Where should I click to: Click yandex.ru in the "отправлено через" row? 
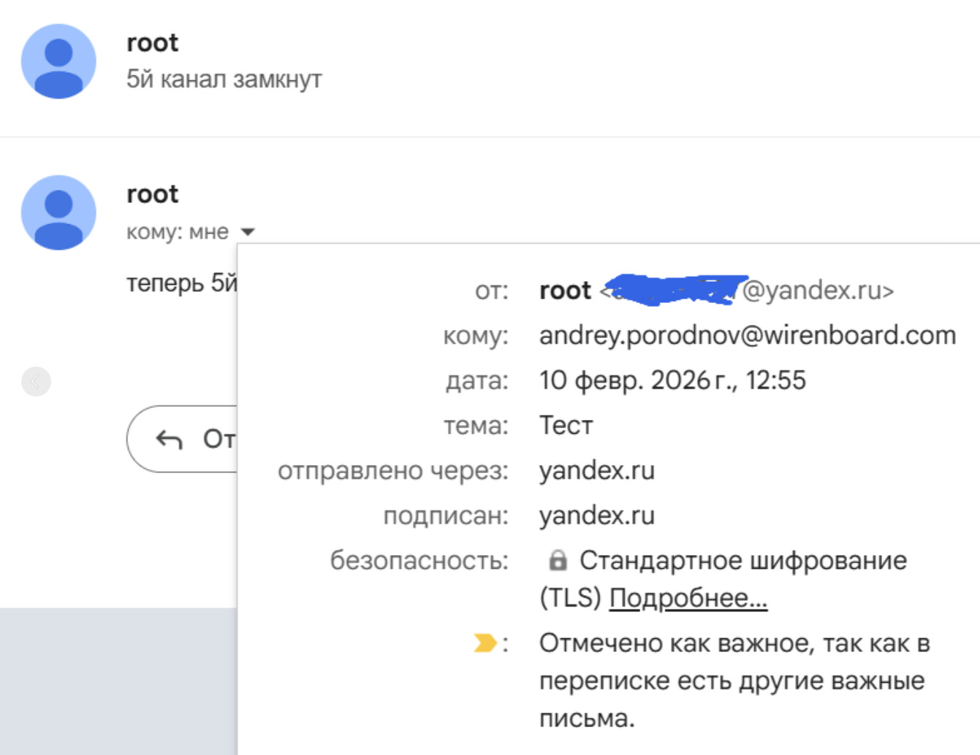pyautogui.click(x=596, y=471)
